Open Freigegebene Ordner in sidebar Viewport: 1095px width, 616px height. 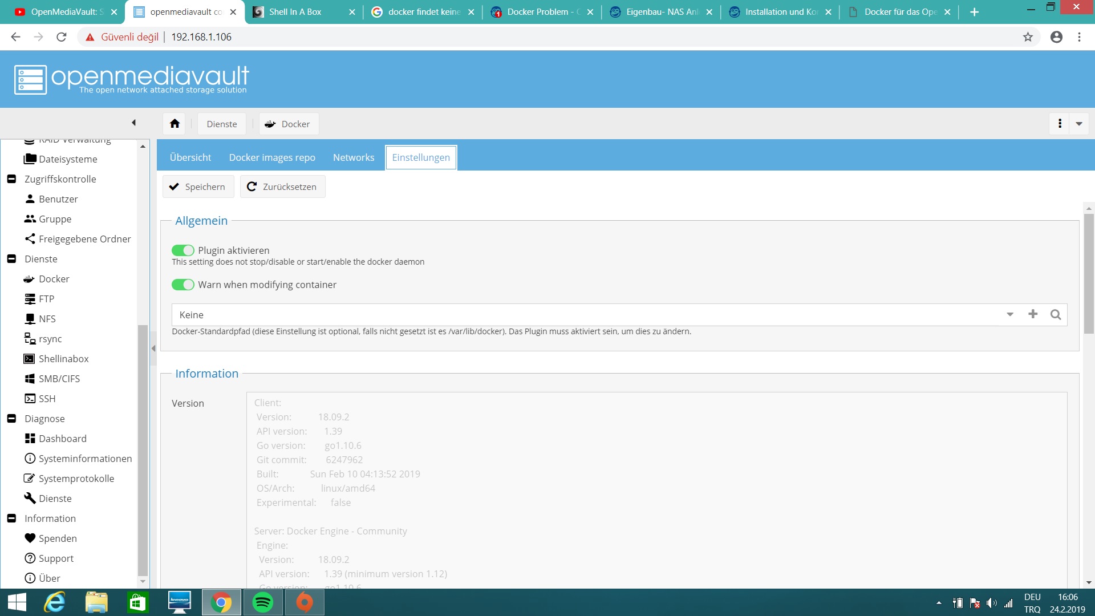(x=84, y=239)
